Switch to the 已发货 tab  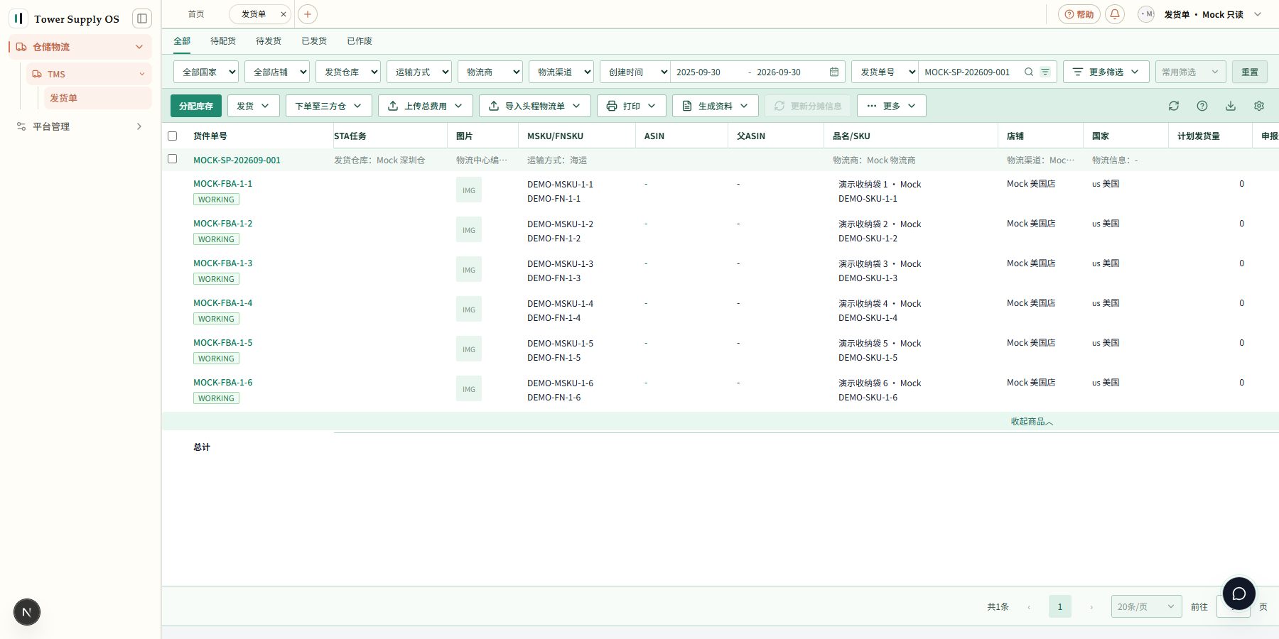tap(314, 41)
